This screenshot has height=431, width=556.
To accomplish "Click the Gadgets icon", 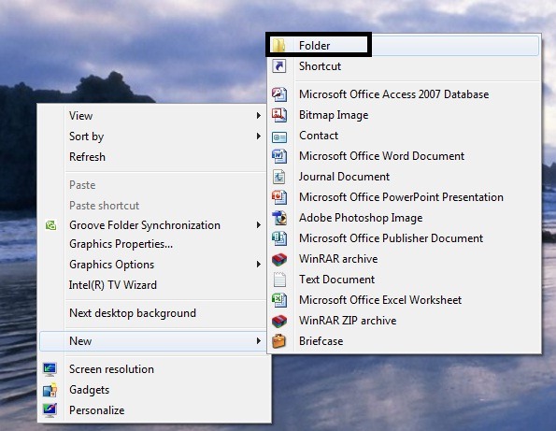I will click(x=50, y=390).
